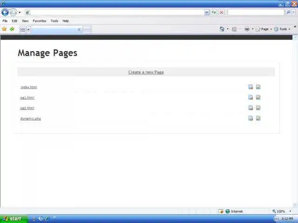The image size is (298, 223).
Task: Open the search provider options arrow
Action: click(294, 13)
